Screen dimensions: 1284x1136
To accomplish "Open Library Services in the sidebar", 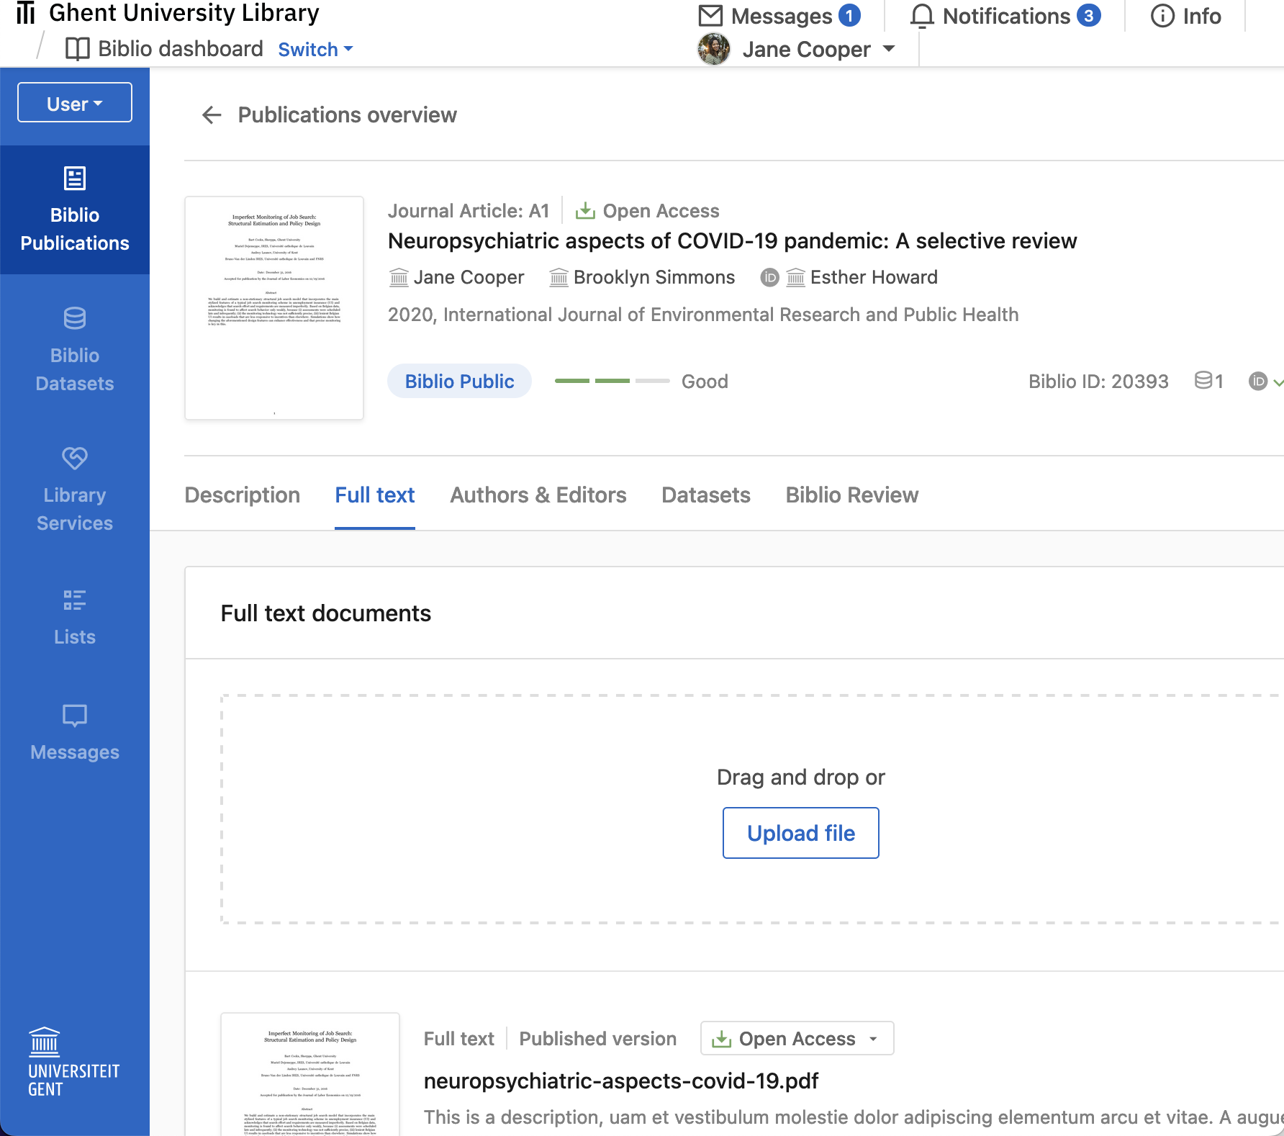I will point(75,488).
